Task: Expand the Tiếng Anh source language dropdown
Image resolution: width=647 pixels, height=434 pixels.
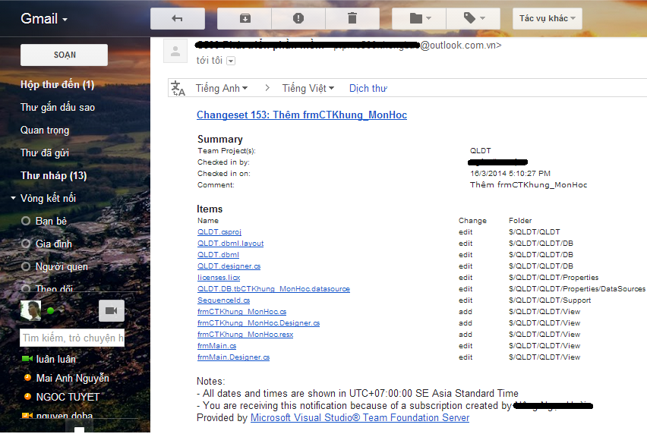Action: (x=222, y=88)
